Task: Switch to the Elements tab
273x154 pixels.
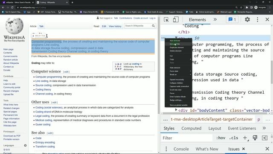Action: [197, 20]
